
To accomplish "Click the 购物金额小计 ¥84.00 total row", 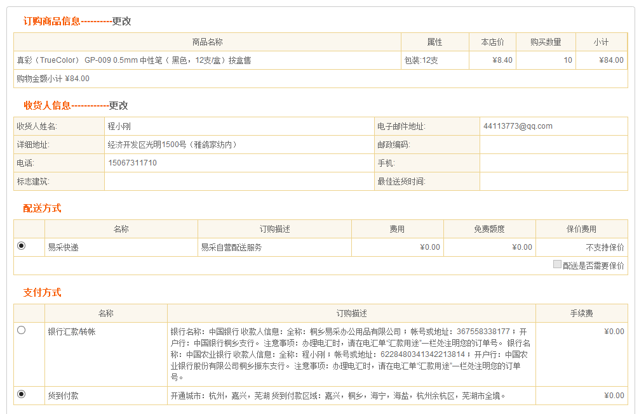I will coord(53,79).
